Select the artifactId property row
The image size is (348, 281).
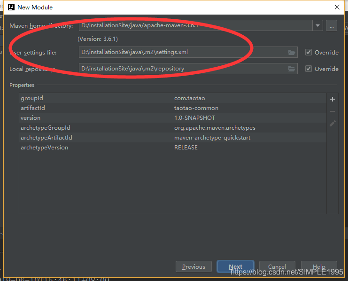click(173, 108)
